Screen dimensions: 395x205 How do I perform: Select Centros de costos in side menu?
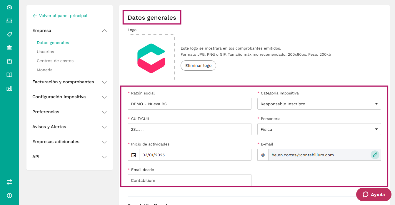click(x=55, y=61)
